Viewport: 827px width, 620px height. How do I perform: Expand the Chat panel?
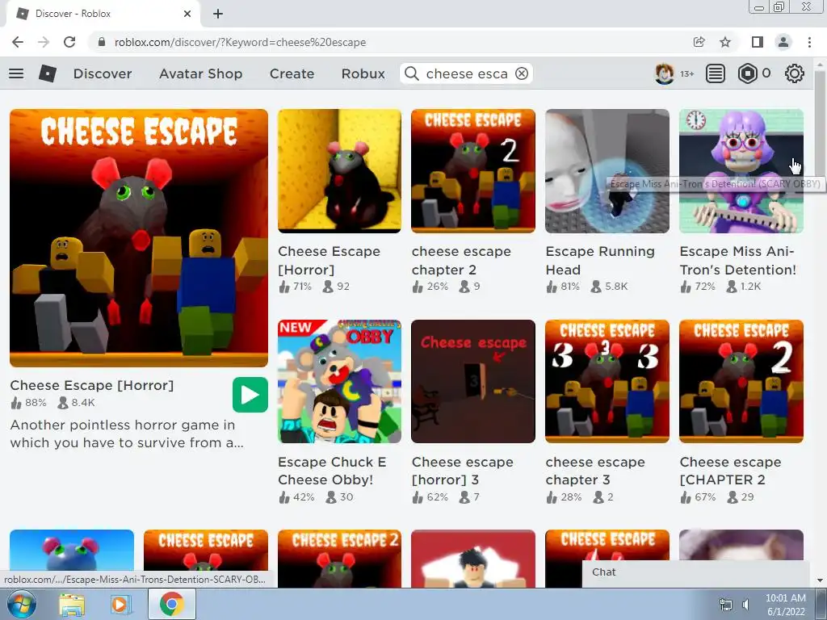tap(695, 572)
